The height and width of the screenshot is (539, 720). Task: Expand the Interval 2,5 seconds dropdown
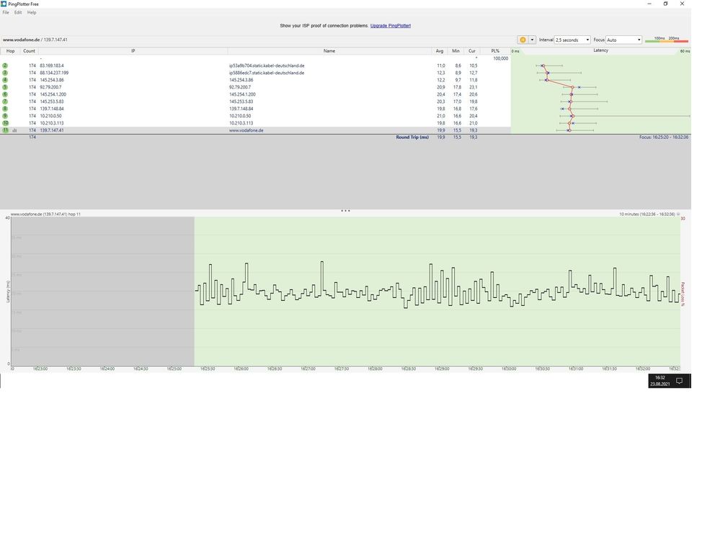tap(572, 40)
